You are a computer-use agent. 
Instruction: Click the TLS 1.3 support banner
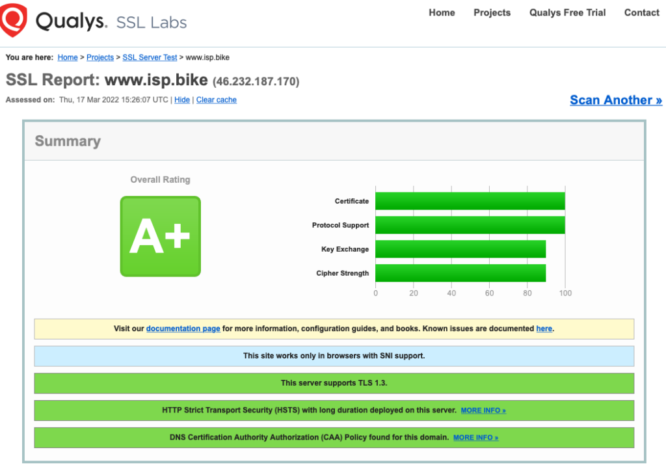pyautogui.click(x=334, y=383)
